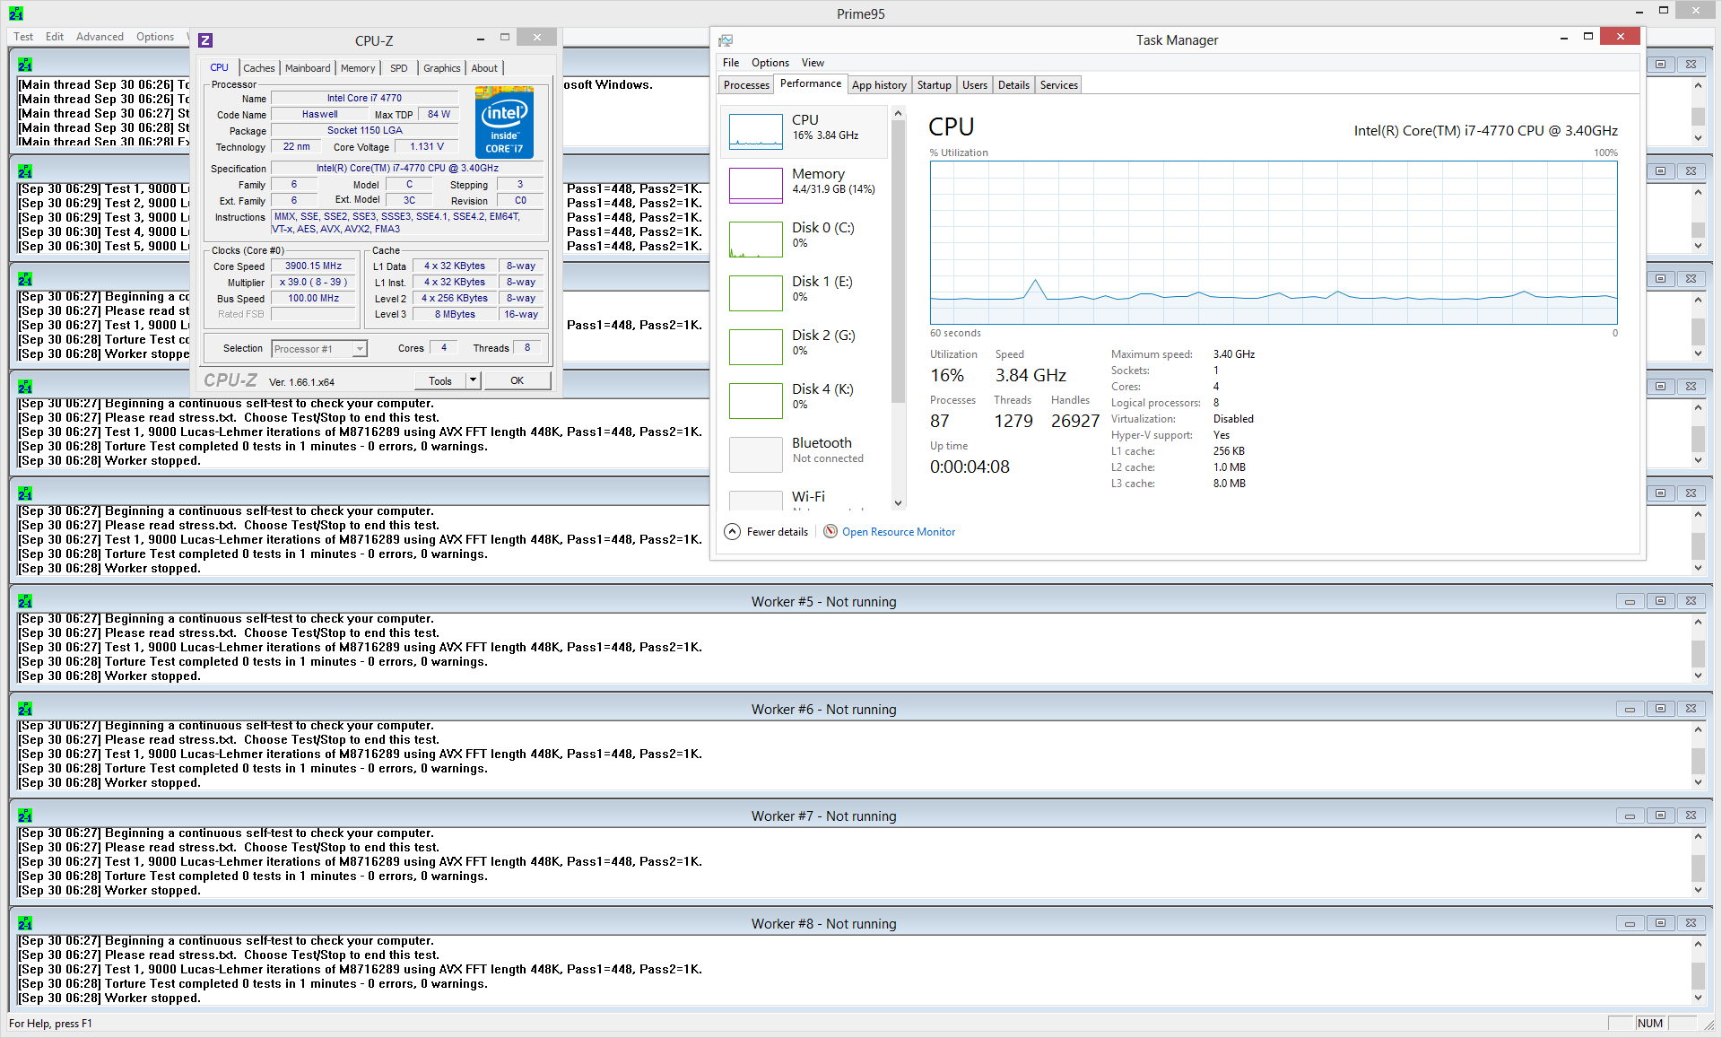Screen dimensions: 1722x1038
Task: Minimize the Worker #7 window
Action: click(x=1630, y=816)
